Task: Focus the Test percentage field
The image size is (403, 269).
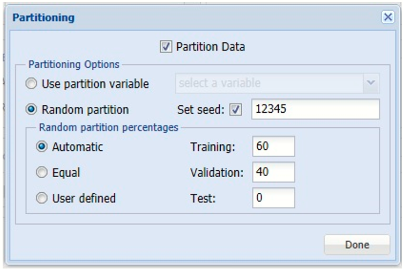Action: (273, 198)
